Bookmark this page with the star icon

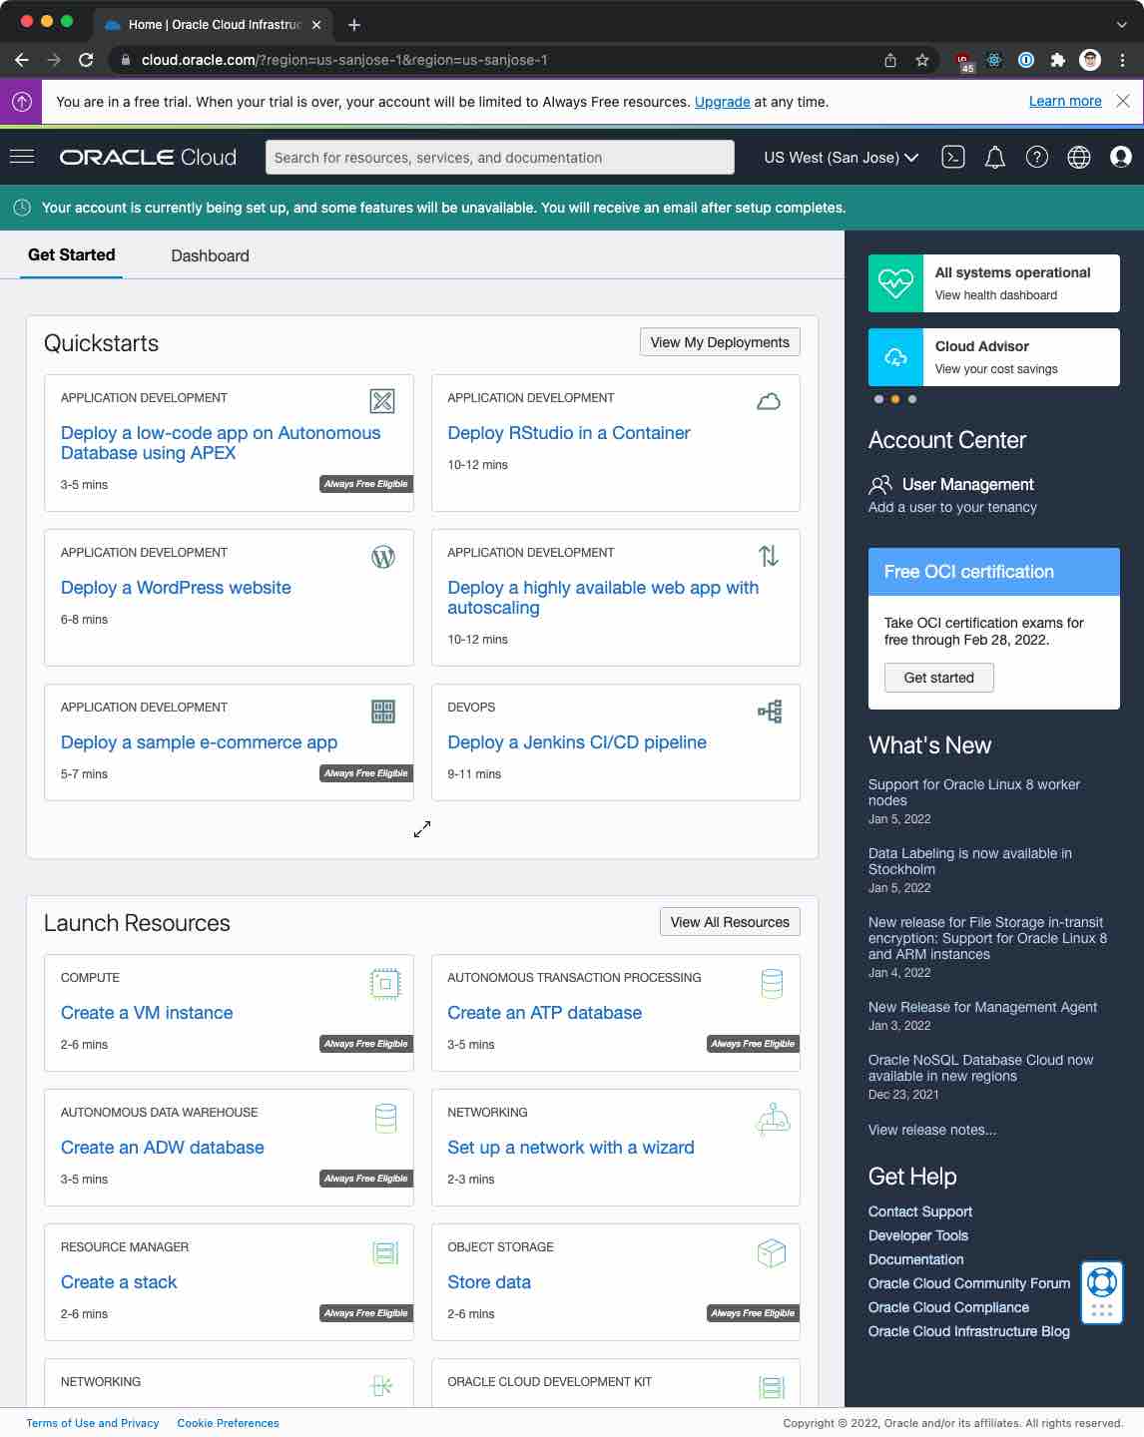tap(922, 60)
